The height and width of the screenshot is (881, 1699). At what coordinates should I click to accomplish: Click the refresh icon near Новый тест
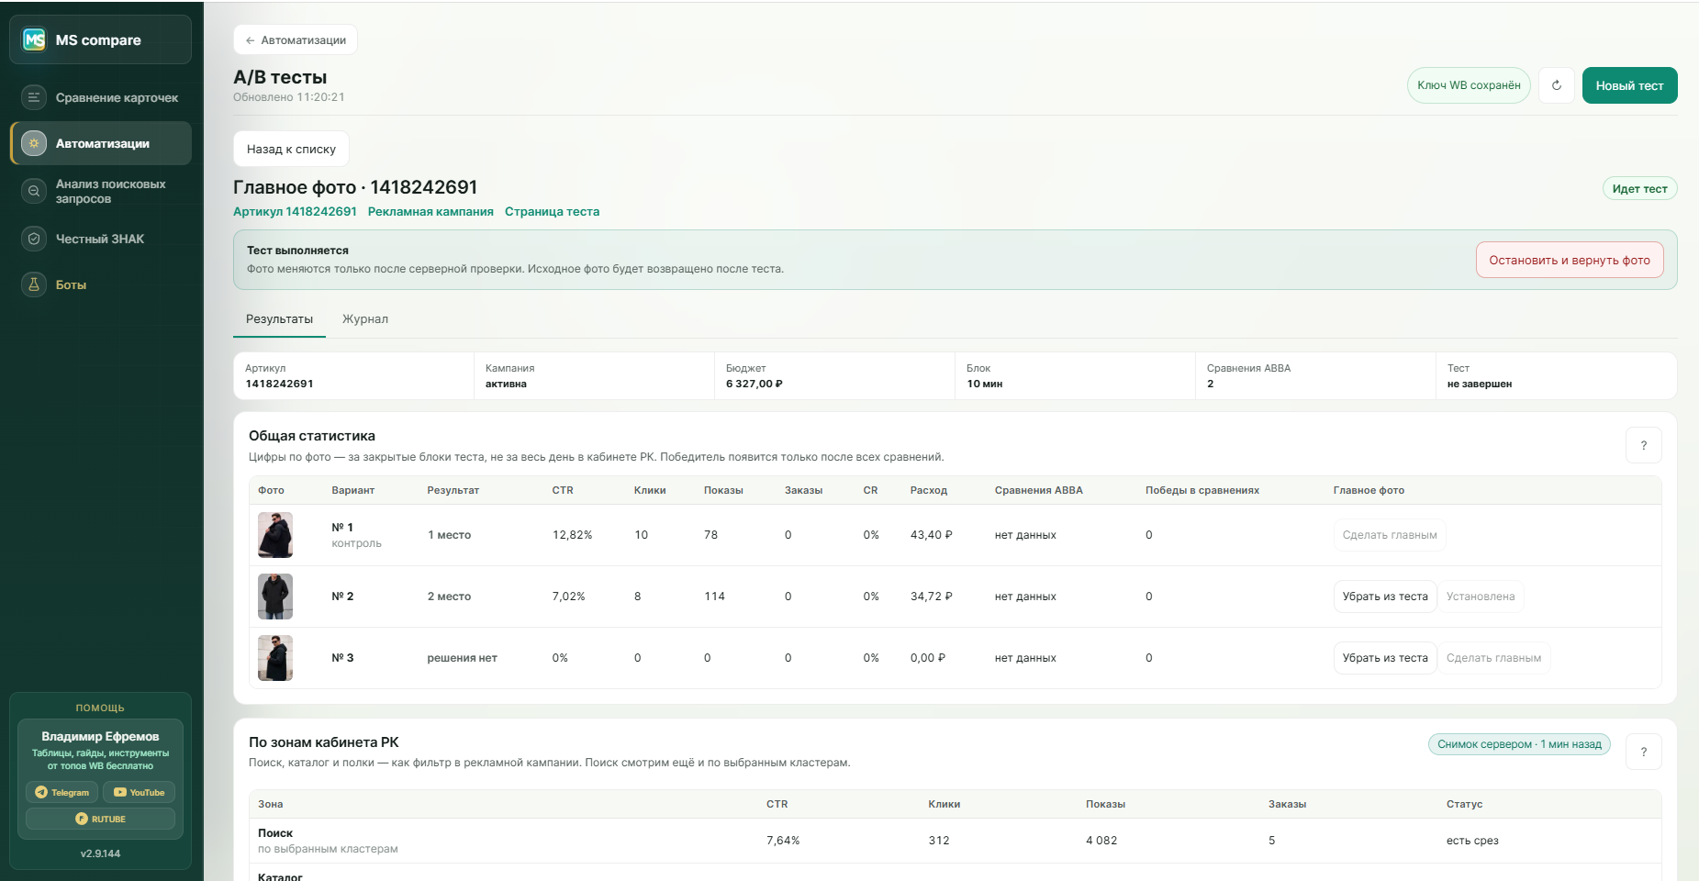tap(1557, 85)
